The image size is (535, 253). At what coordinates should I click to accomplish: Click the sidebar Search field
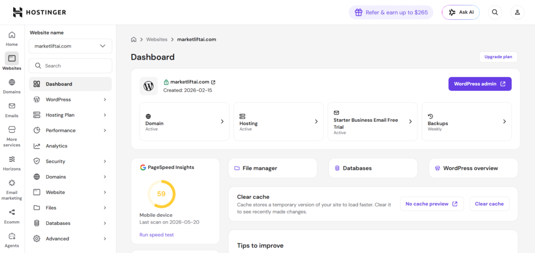point(71,65)
